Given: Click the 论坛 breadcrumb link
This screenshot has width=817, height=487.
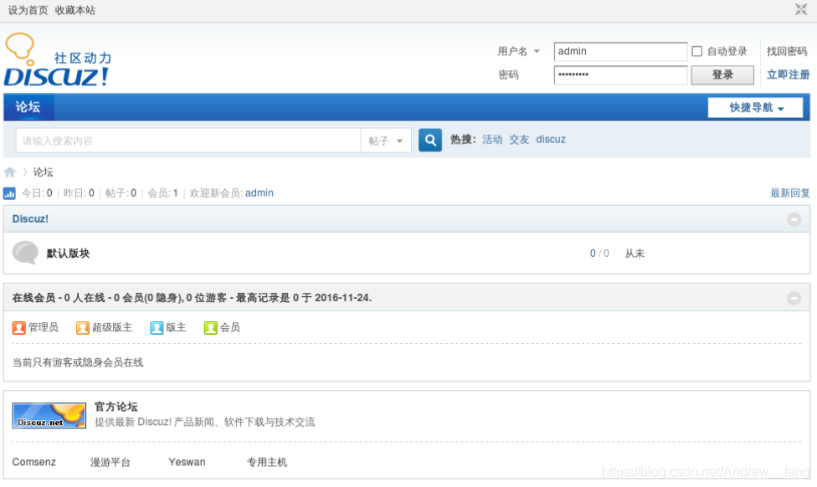Looking at the screenshot, I should pos(44,172).
